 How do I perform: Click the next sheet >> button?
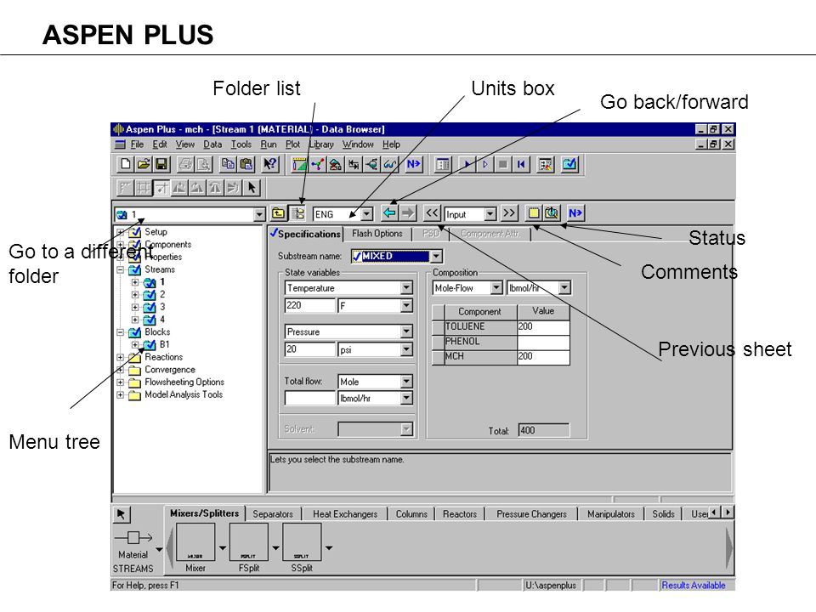[x=509, y=212]
